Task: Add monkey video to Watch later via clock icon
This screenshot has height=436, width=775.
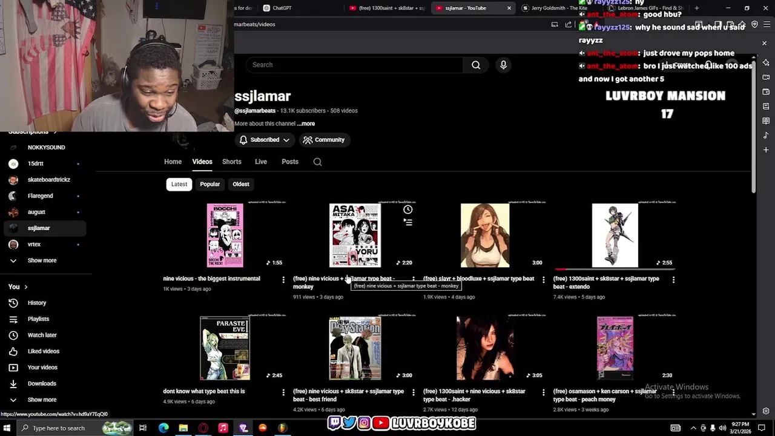Action: [408, 210]
